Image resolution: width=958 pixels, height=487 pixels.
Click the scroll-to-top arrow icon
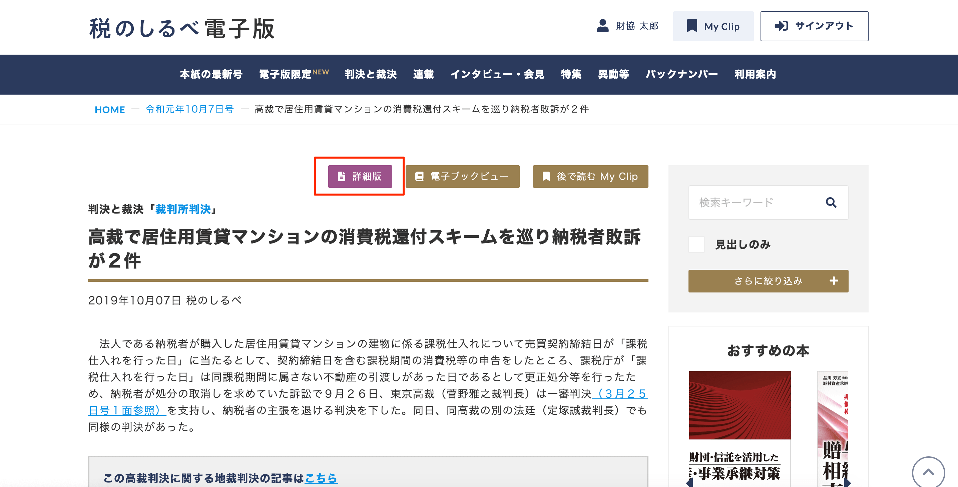928,472
